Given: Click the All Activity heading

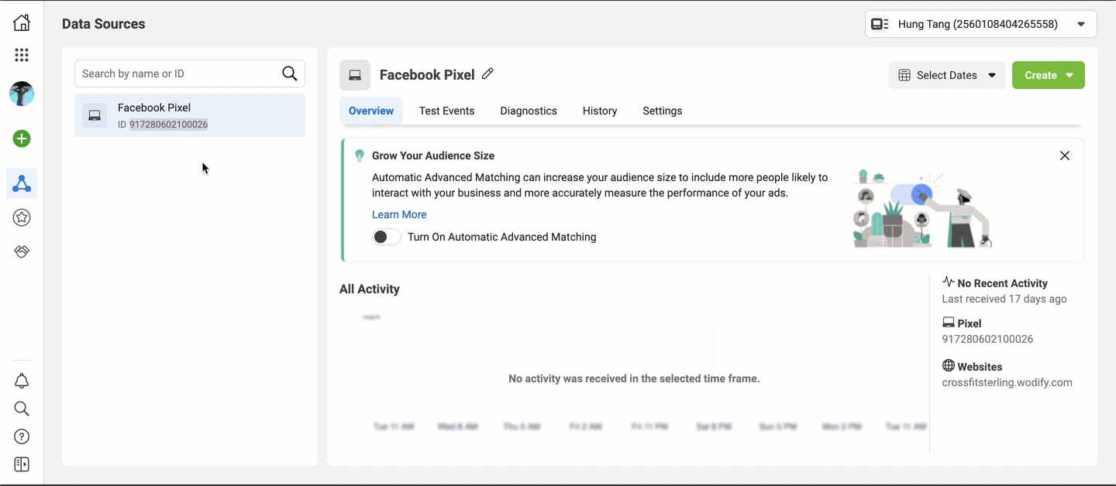Looking at the screenshot, I should tap(370, 289).
